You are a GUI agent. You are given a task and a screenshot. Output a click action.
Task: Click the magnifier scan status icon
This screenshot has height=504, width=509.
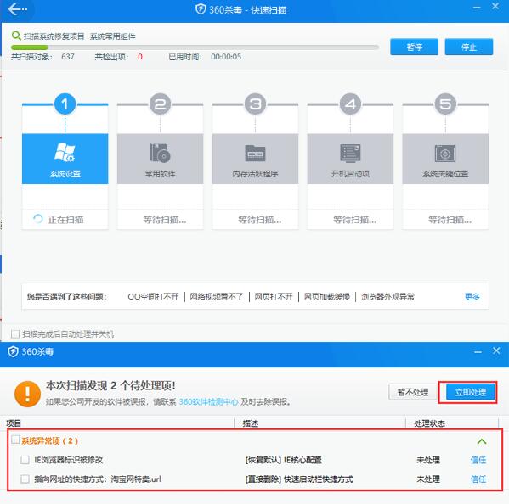point(16,36)
